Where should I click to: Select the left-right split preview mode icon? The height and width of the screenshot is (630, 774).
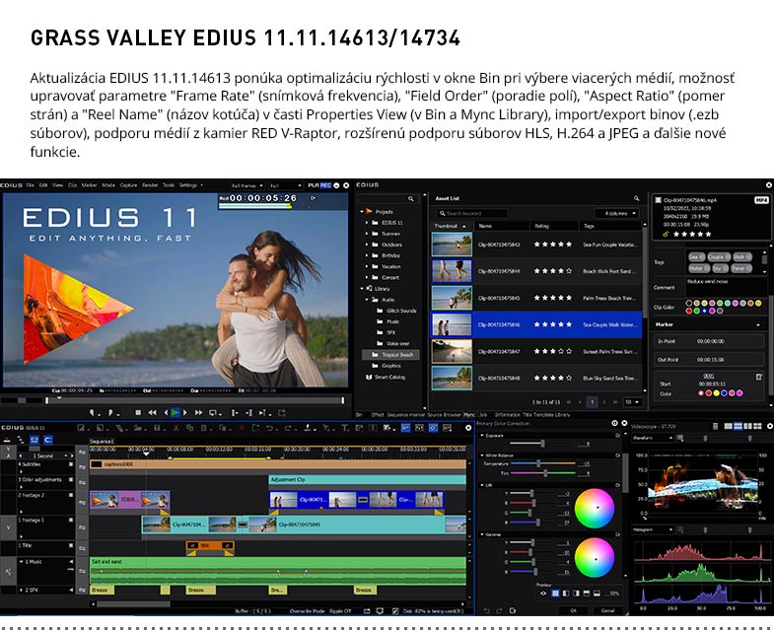coord(566,593)
